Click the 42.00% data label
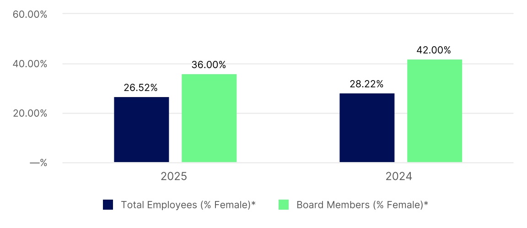The width and height of the screenshot is (527, 228). pos(434,50)
